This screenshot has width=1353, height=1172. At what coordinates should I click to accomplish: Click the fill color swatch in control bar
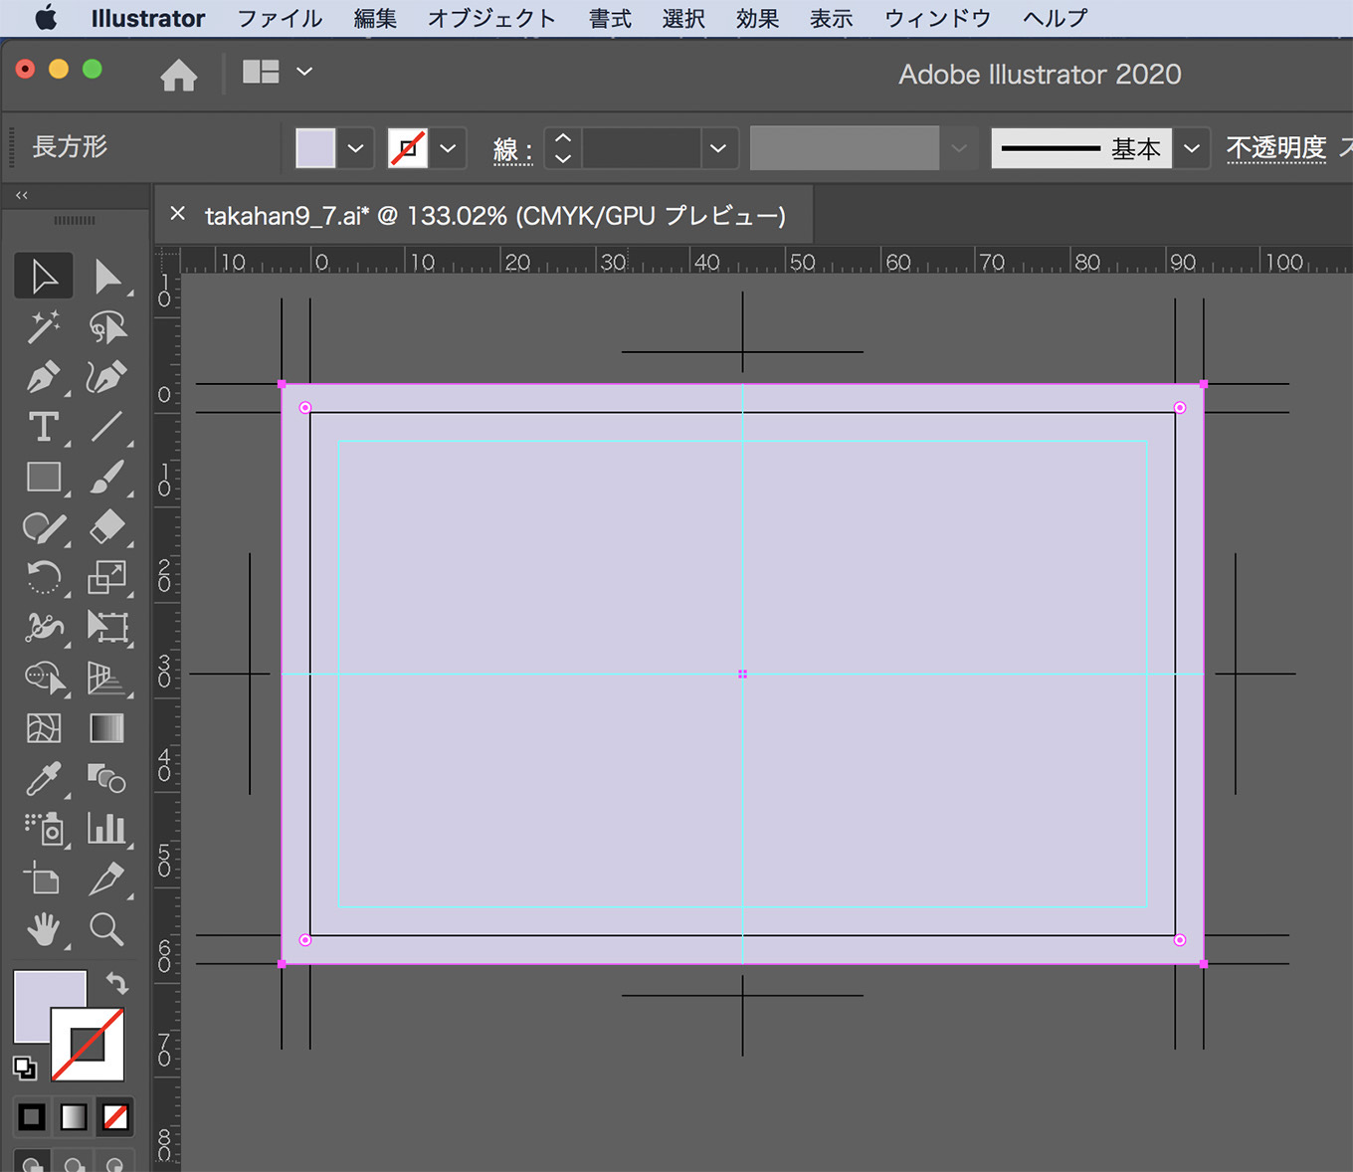315,148
